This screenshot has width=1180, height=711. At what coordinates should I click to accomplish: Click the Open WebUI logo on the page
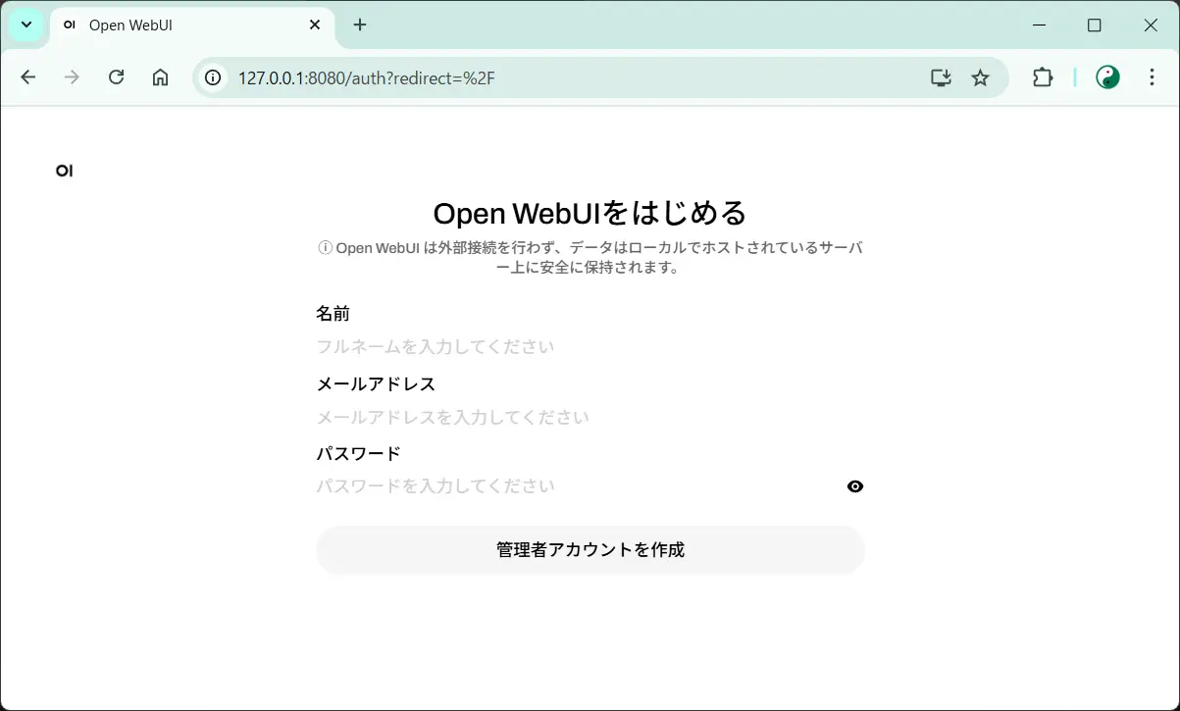64,171
